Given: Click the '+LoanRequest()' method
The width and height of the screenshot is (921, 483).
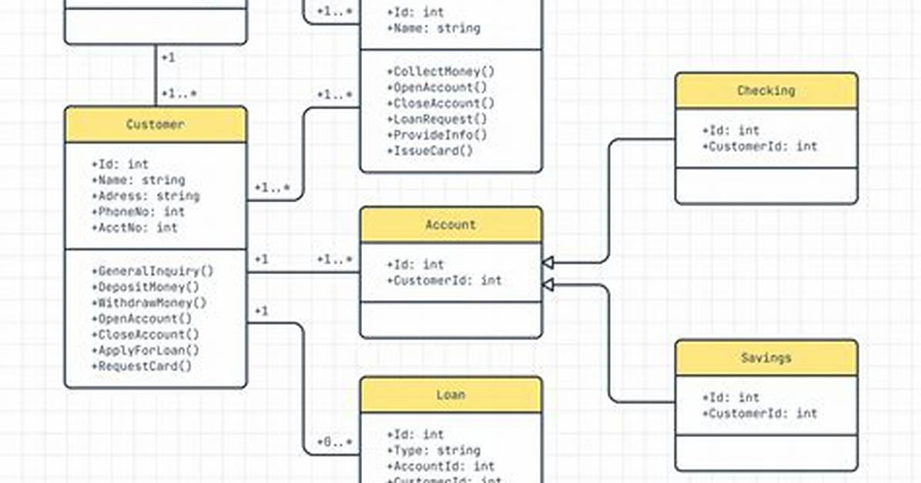Looking at the screenshot, I should 437,119.
